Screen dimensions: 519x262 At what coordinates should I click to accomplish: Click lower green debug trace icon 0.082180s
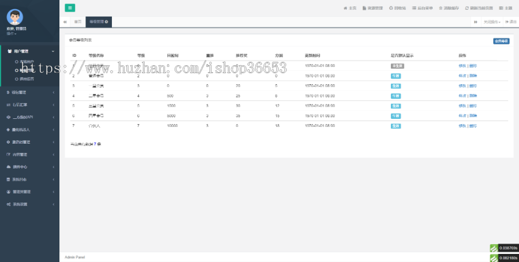[494, 258]
